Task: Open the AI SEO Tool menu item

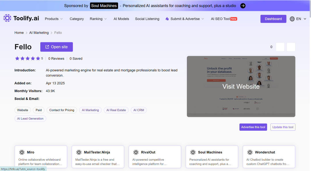Action: point(224,19)
